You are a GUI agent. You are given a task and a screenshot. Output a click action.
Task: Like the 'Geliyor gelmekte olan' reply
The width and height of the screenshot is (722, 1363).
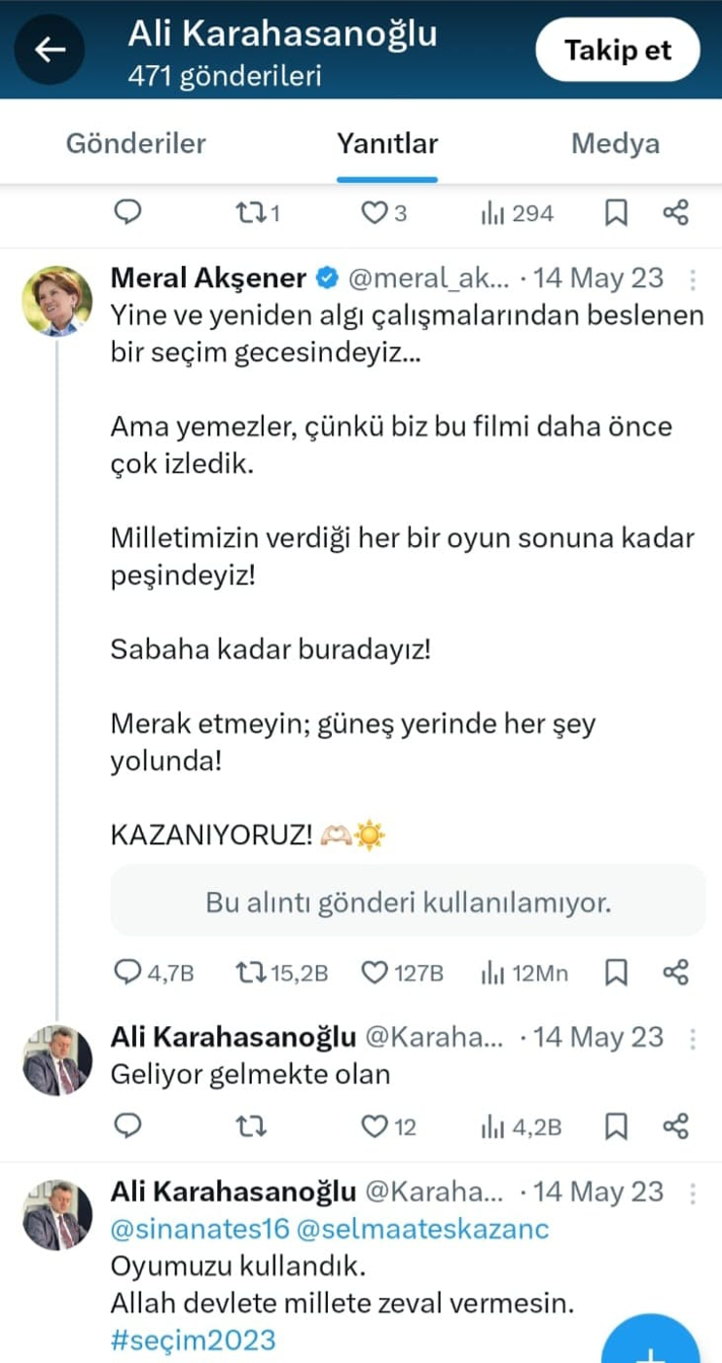coord(376,1126)
